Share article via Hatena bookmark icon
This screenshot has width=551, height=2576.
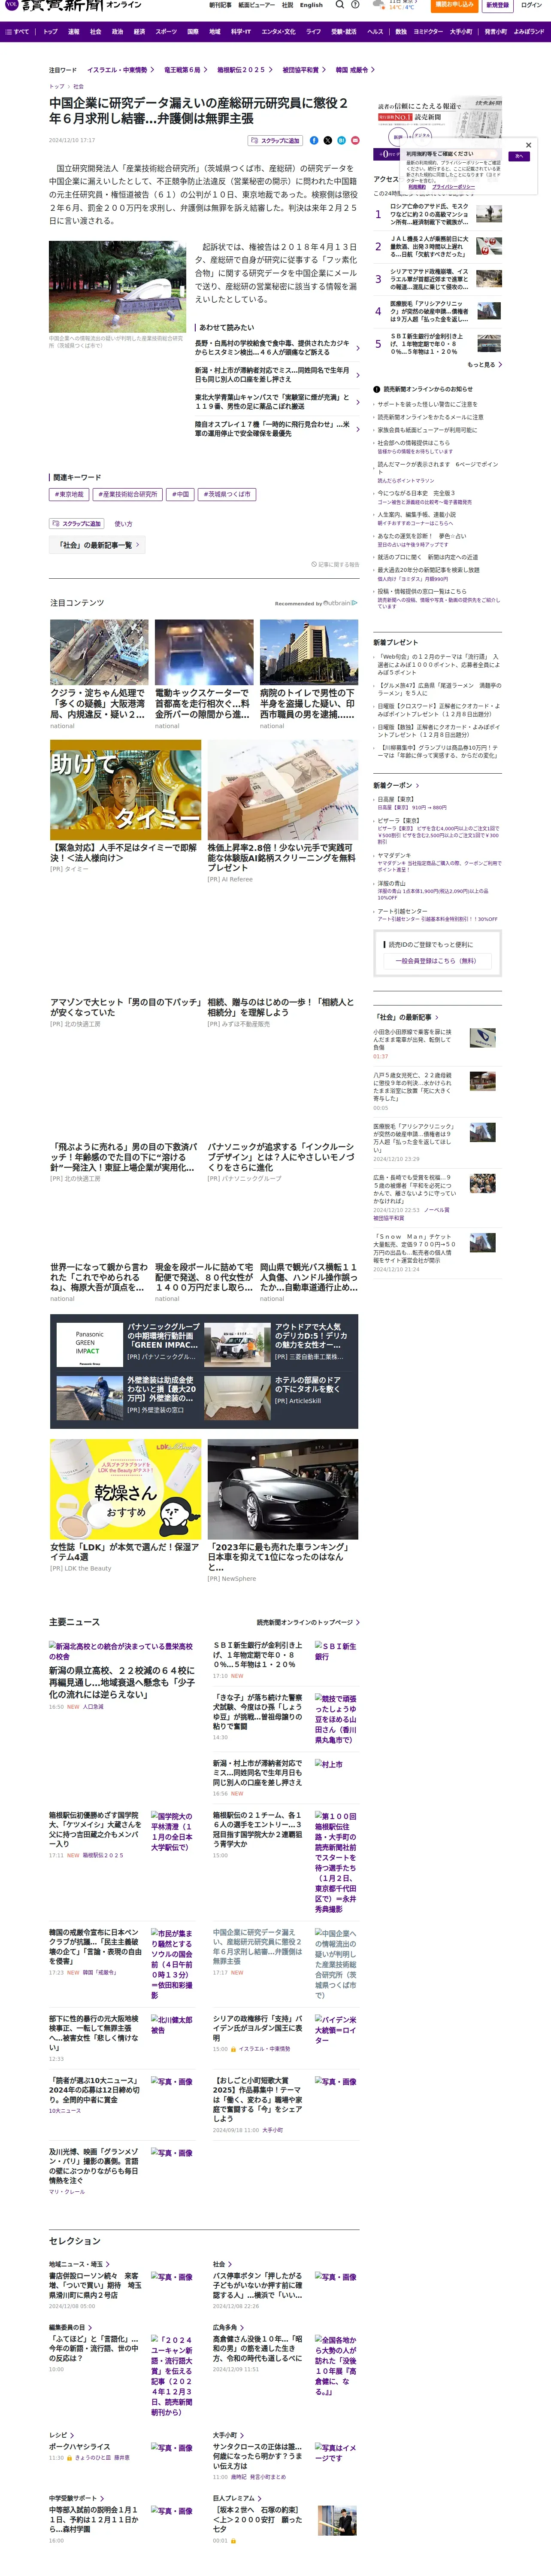coord(341,141)
